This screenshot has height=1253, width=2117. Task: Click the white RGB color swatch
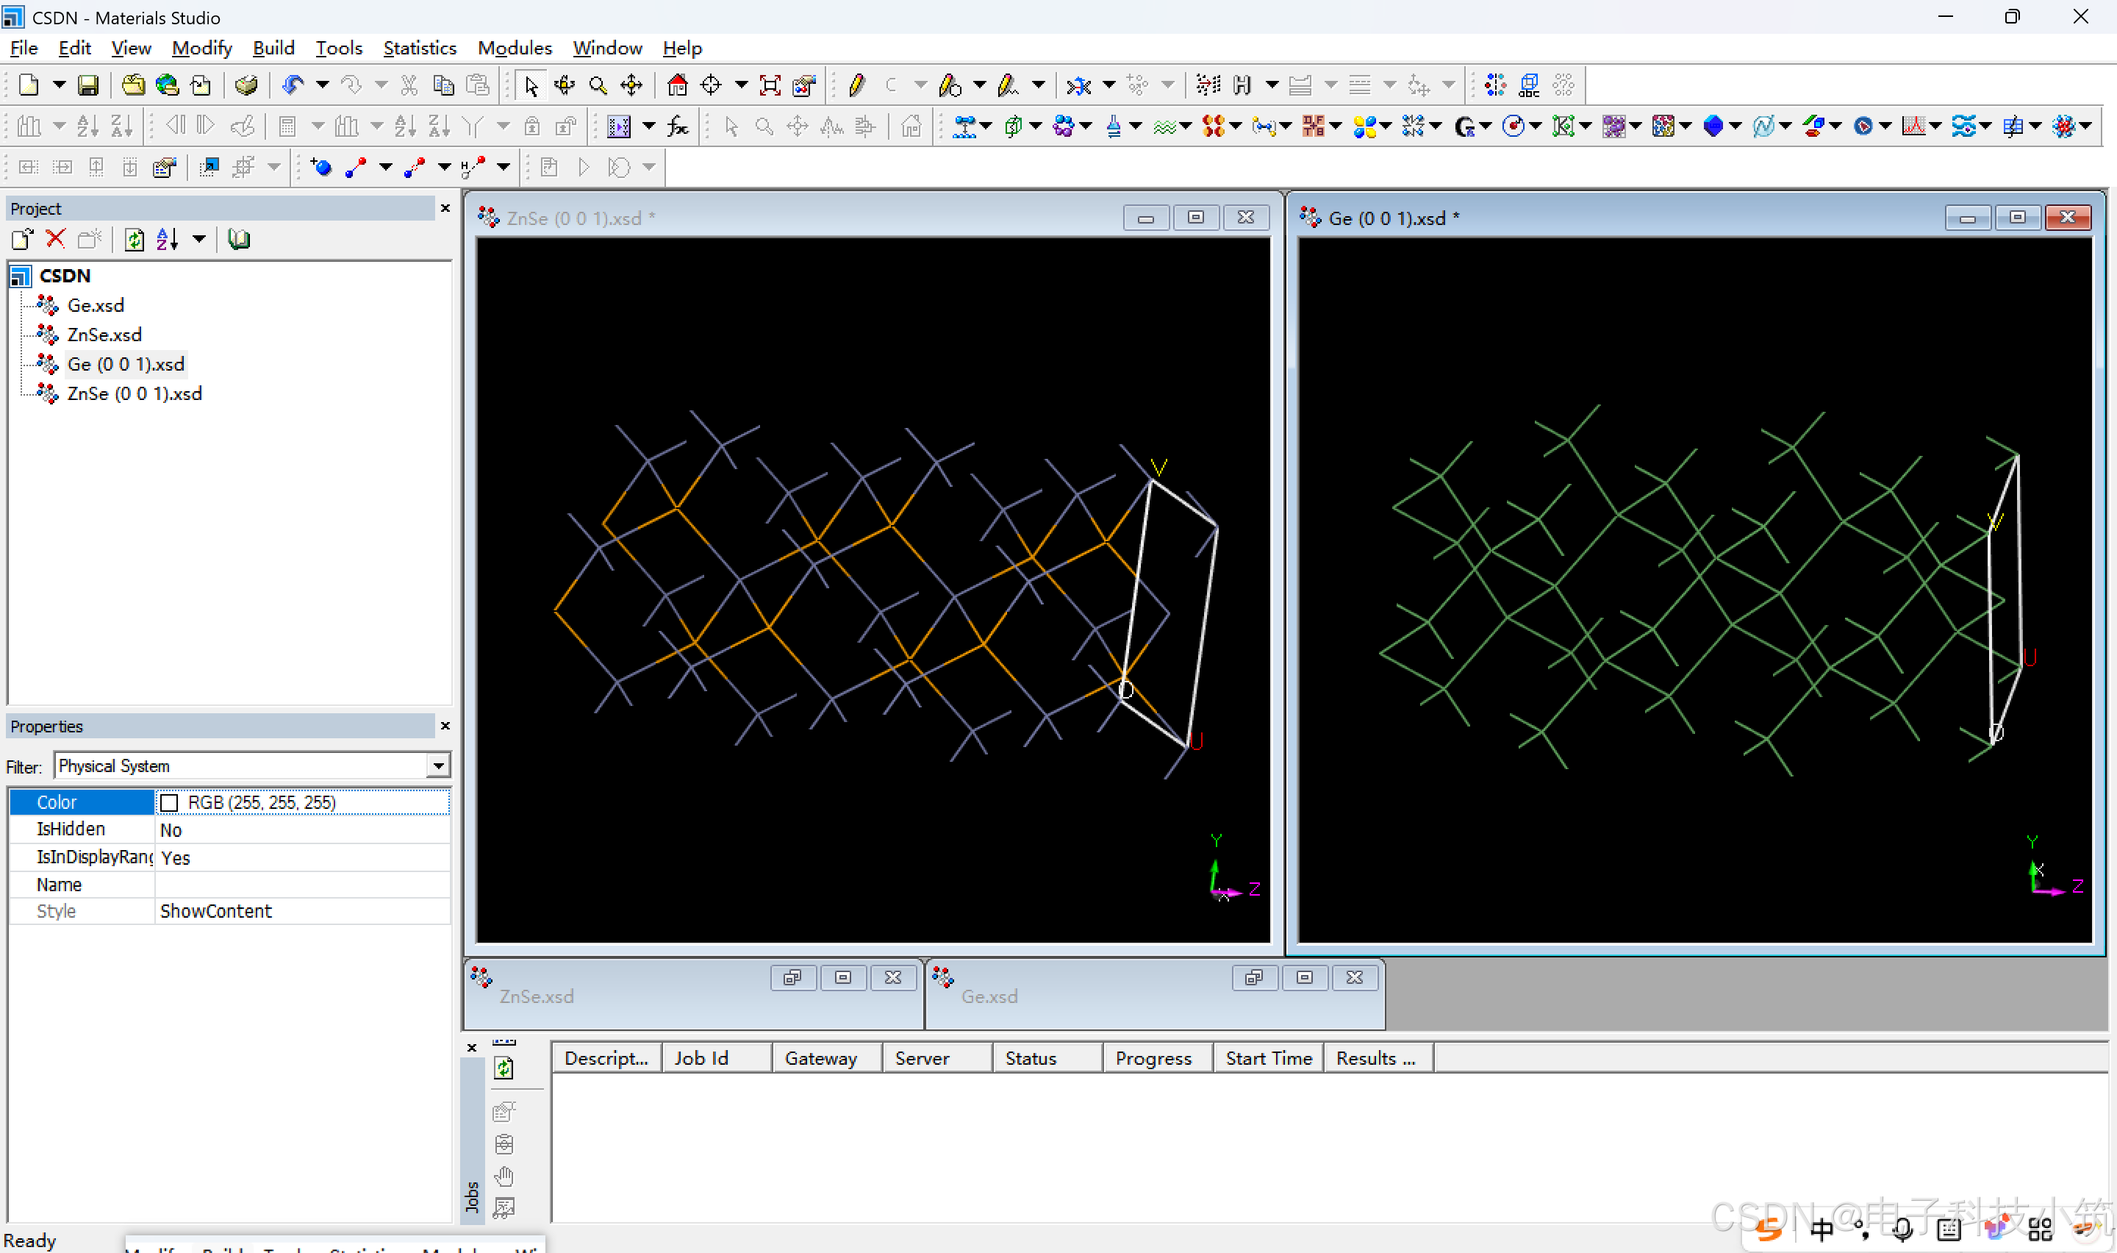[170, 803]
